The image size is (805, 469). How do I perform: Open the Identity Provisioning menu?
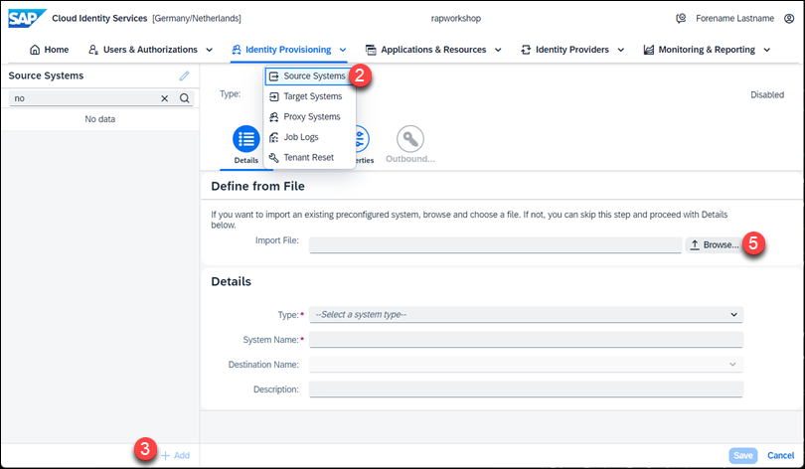[288, 50]
